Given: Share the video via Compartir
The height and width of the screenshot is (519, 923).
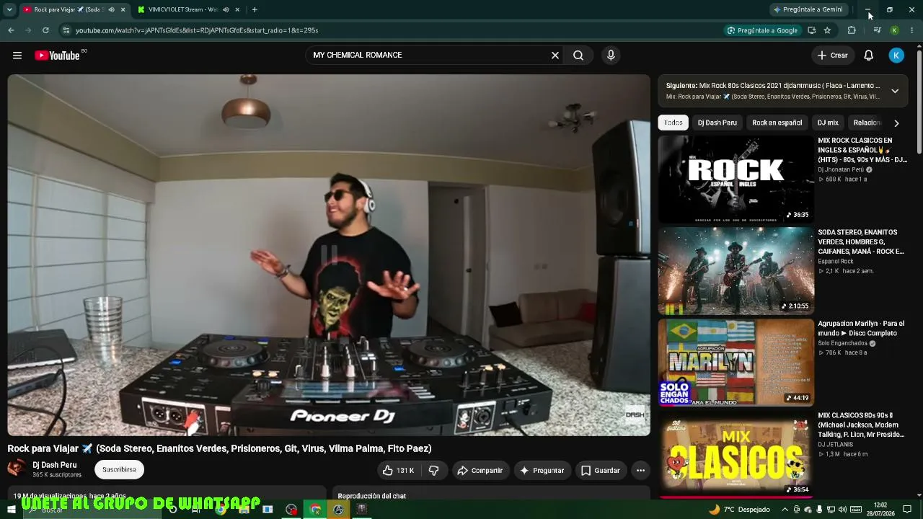Looking at the screenshot, I should click(480, 471).
